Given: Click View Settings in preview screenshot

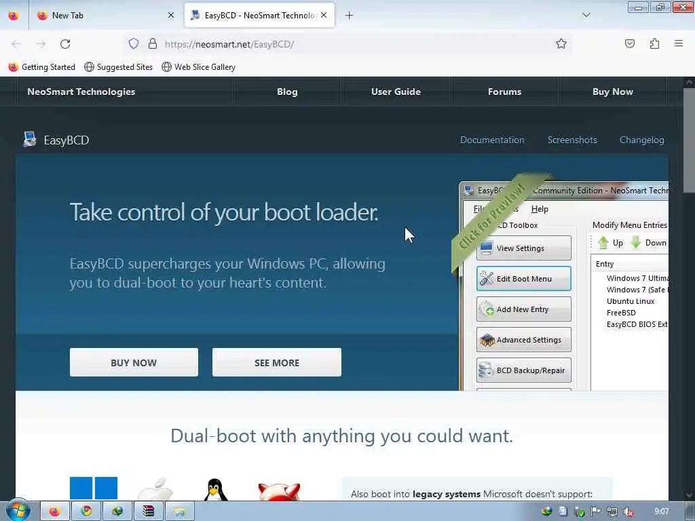Looking at the screenshot, I should click(x=524, y=248).
